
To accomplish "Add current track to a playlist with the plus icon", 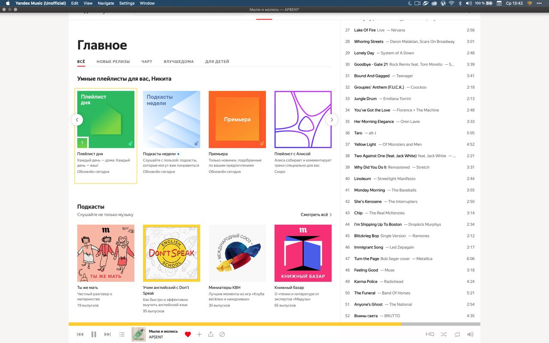I will tap(199, 334).
